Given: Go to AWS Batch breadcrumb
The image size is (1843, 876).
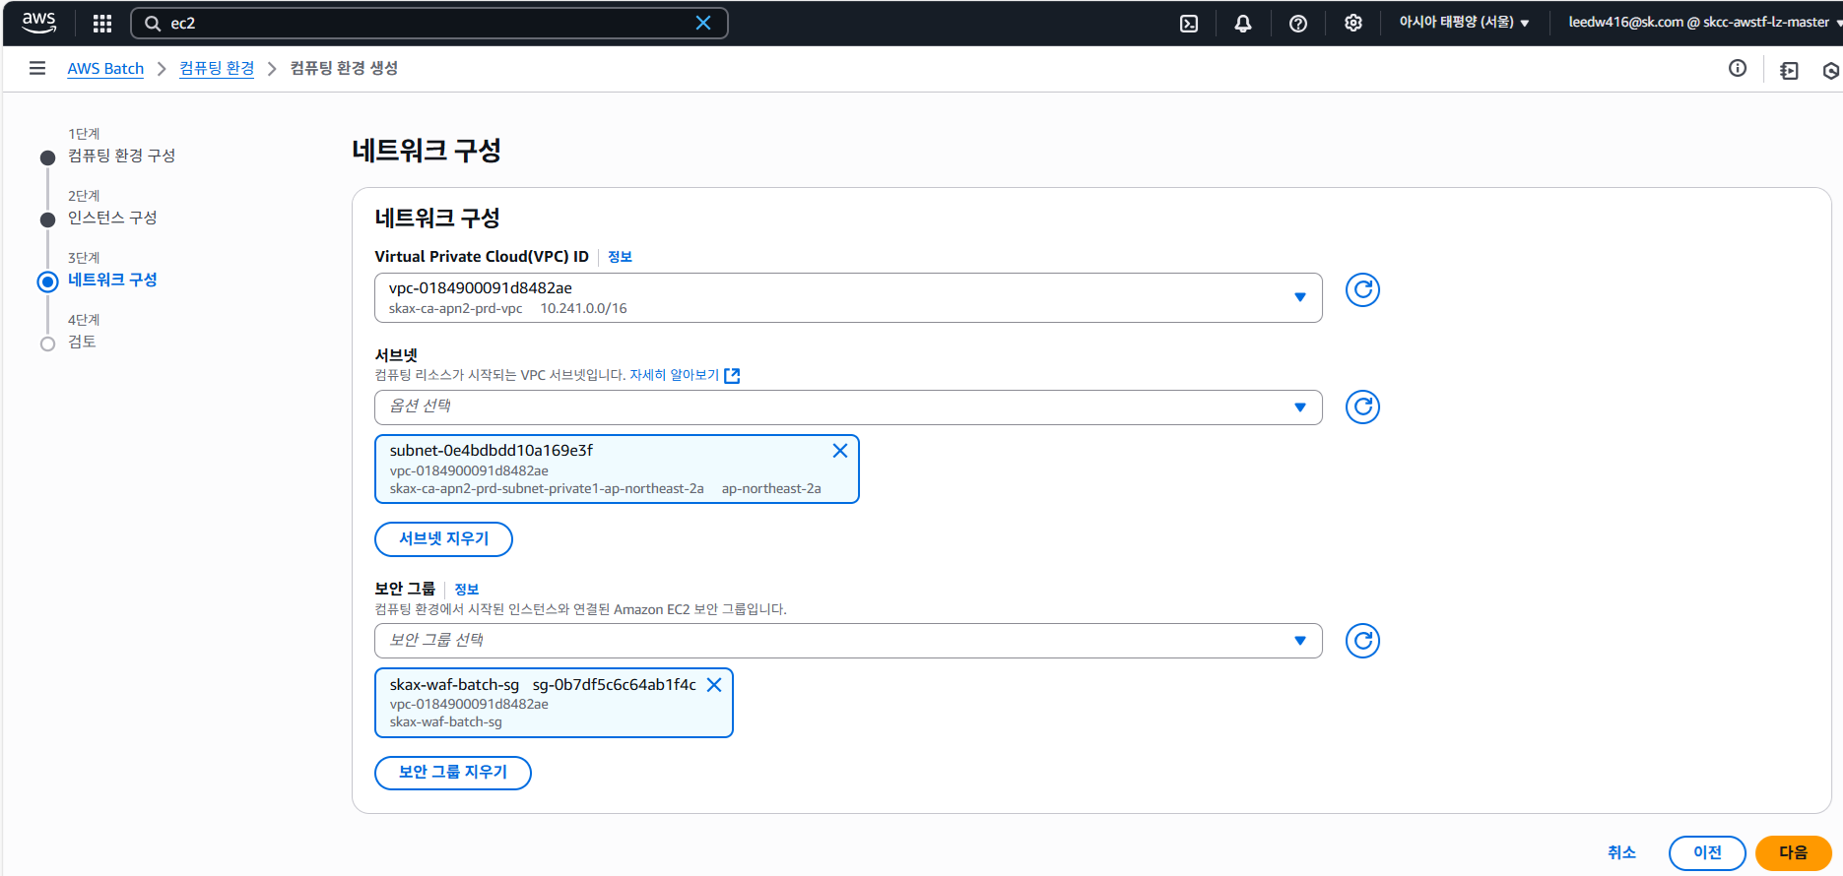Looking at the screenshot, I should (x=105, y=69).
